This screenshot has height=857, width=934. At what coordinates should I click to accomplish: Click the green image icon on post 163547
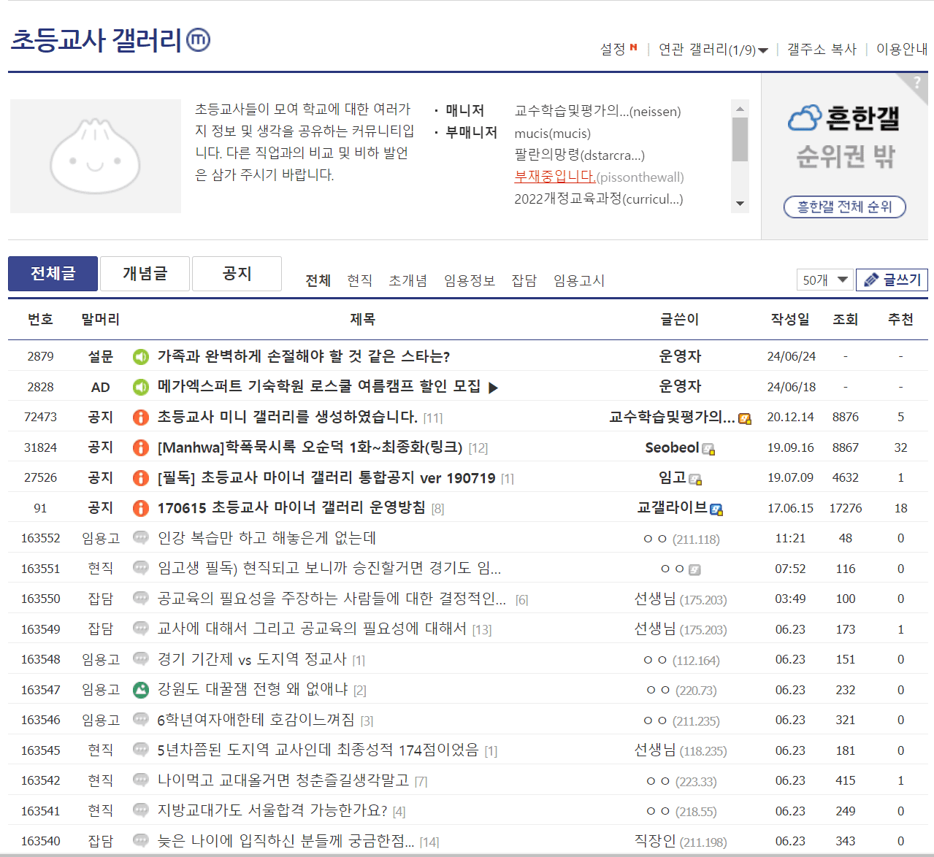tap(141, 689)
